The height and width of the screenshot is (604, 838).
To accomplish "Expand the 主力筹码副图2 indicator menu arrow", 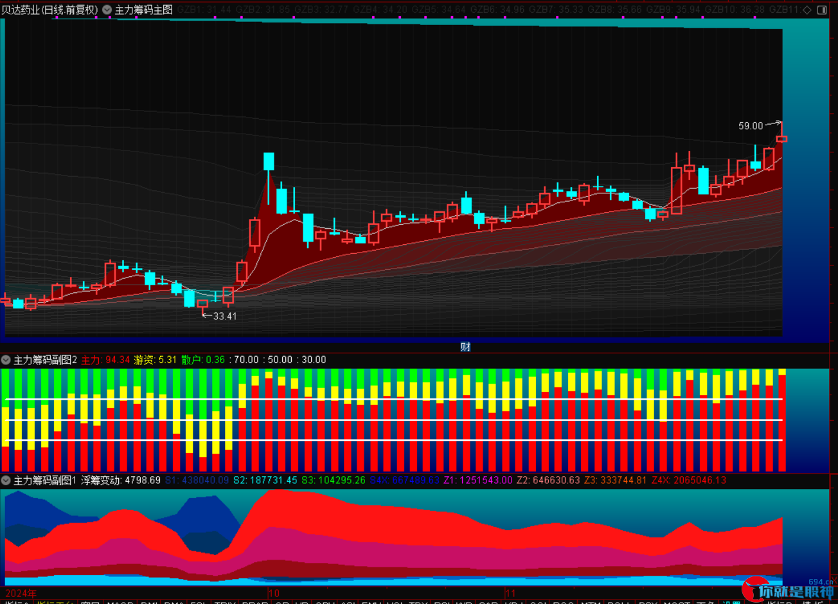I will coord(6,360).
